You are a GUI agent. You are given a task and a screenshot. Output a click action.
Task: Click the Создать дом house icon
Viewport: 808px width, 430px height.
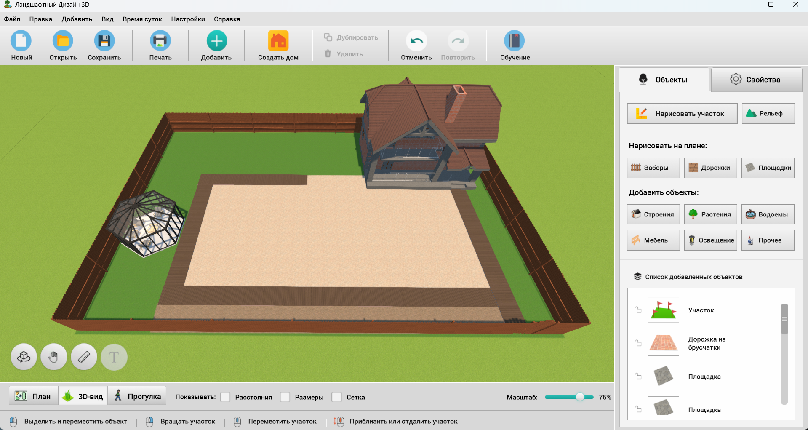pos(278,41)
